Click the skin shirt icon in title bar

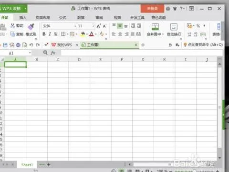point(175,9)
